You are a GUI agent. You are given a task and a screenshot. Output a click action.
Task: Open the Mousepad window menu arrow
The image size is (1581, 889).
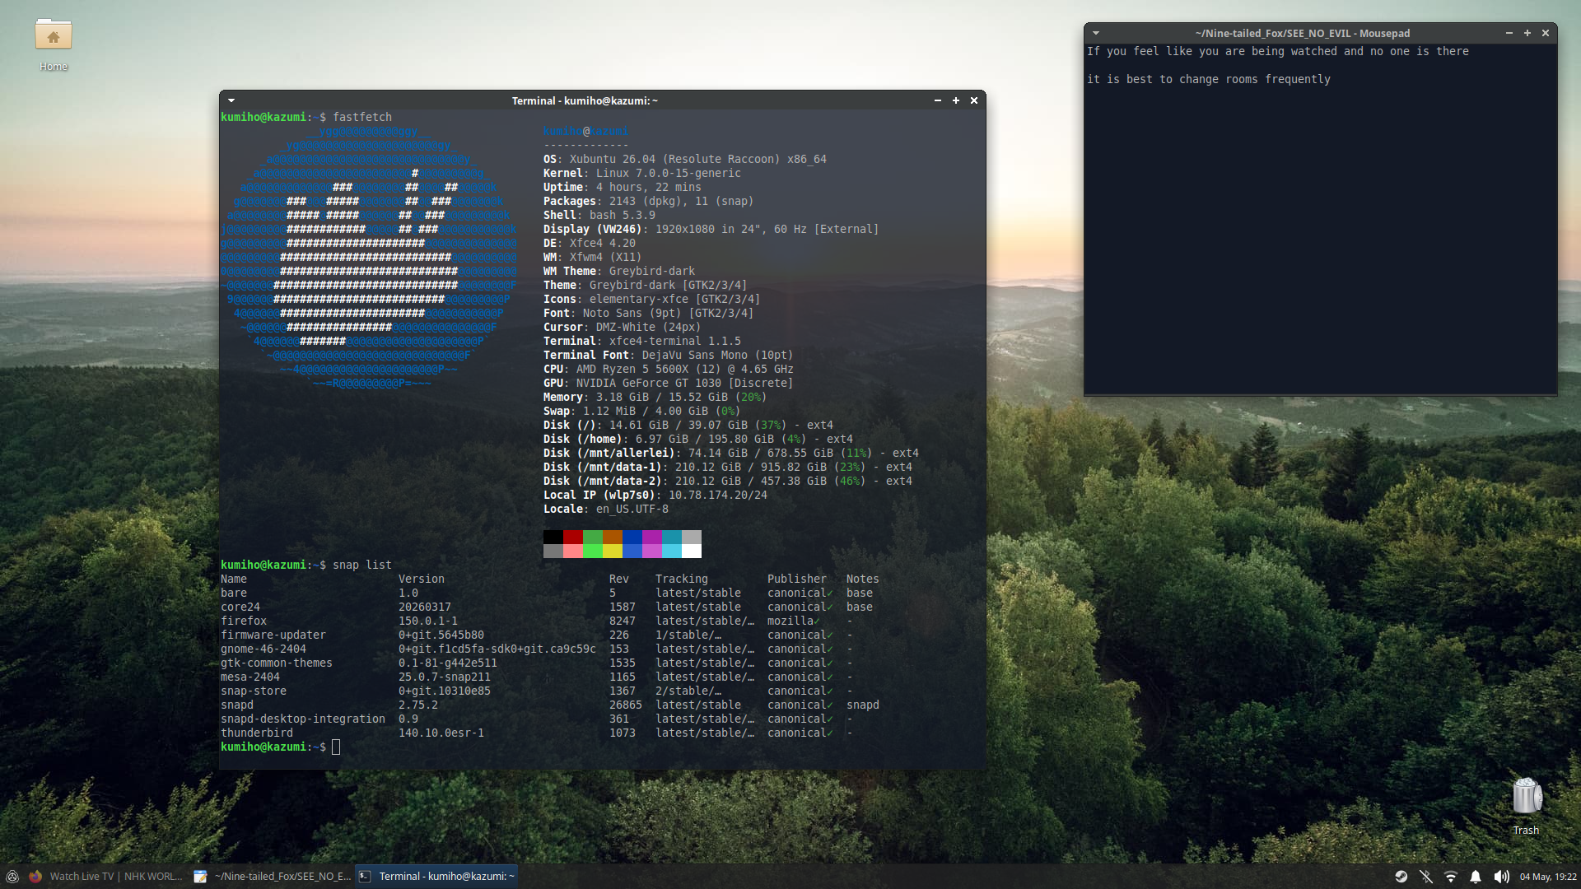[1095, 33]
